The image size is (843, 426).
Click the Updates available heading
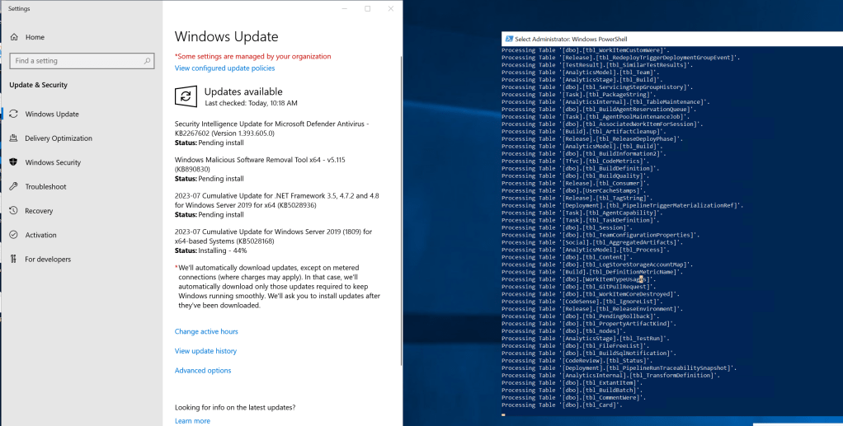click(x=243, y=91)
